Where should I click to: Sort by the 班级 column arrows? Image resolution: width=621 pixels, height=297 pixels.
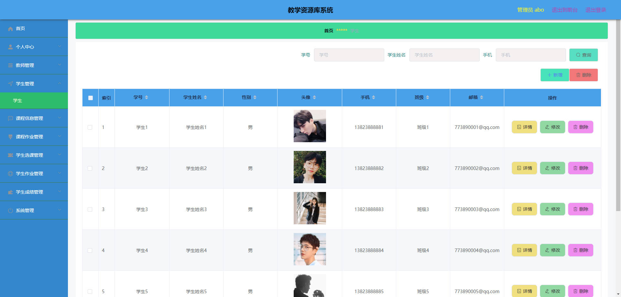(428, 98)
